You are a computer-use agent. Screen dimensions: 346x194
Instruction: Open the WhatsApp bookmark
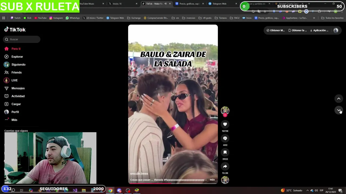click(x=73, y=18)
